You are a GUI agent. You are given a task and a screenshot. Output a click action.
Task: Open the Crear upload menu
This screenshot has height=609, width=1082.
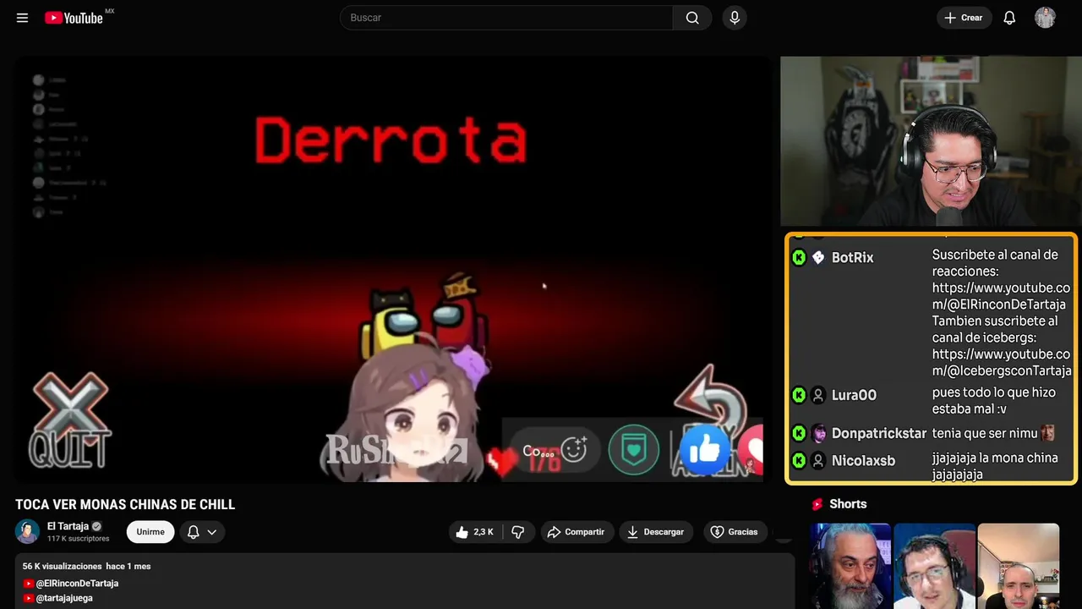pos(964,18)
